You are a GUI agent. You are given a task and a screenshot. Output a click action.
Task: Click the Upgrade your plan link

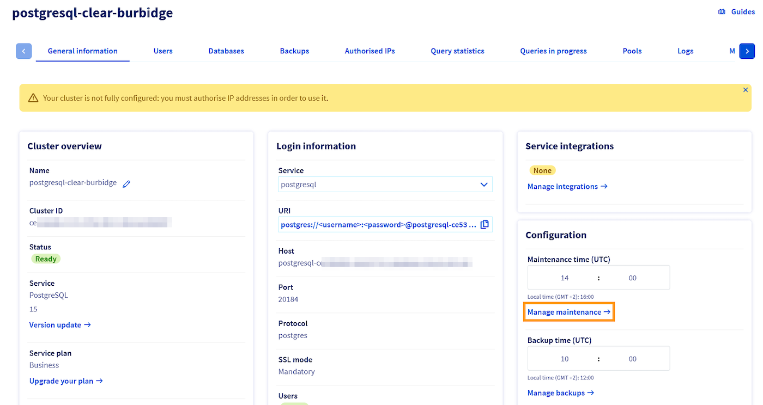[x=66, y=381]
